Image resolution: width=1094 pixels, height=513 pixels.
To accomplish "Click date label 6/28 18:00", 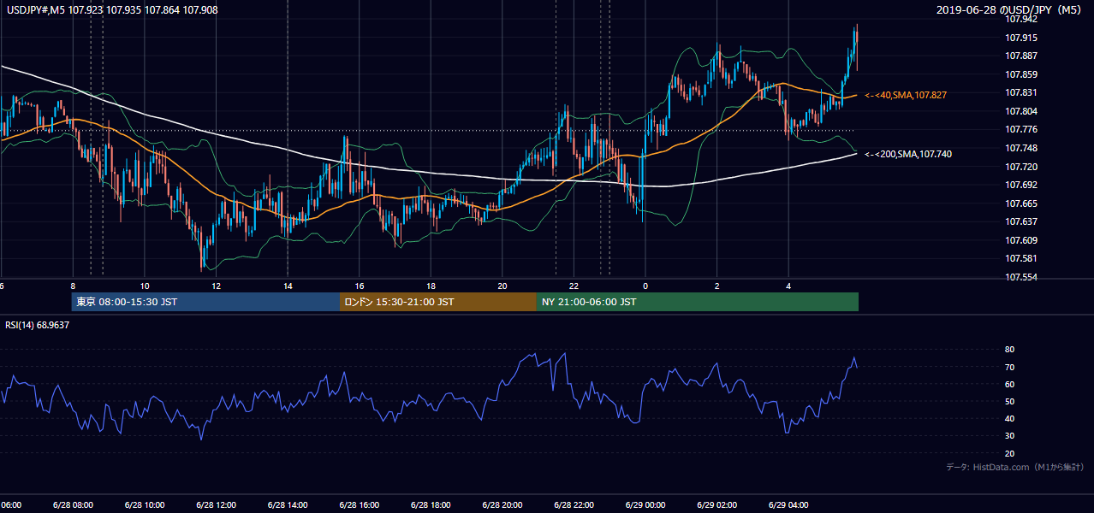I will click(431, 504).
